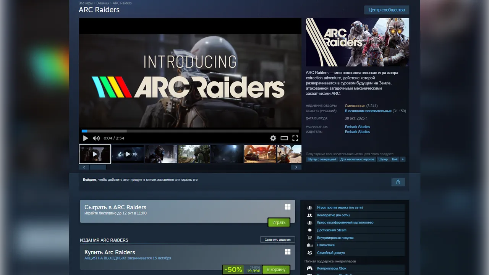Expand tags with the plus button
The height and width of the screenshot is (275, 489).
[x=403, y=159]
